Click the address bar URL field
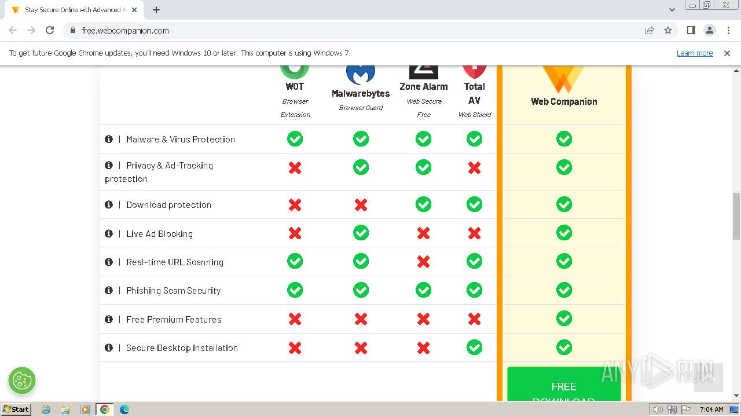The image size is (741, 417). coord(347,31)
